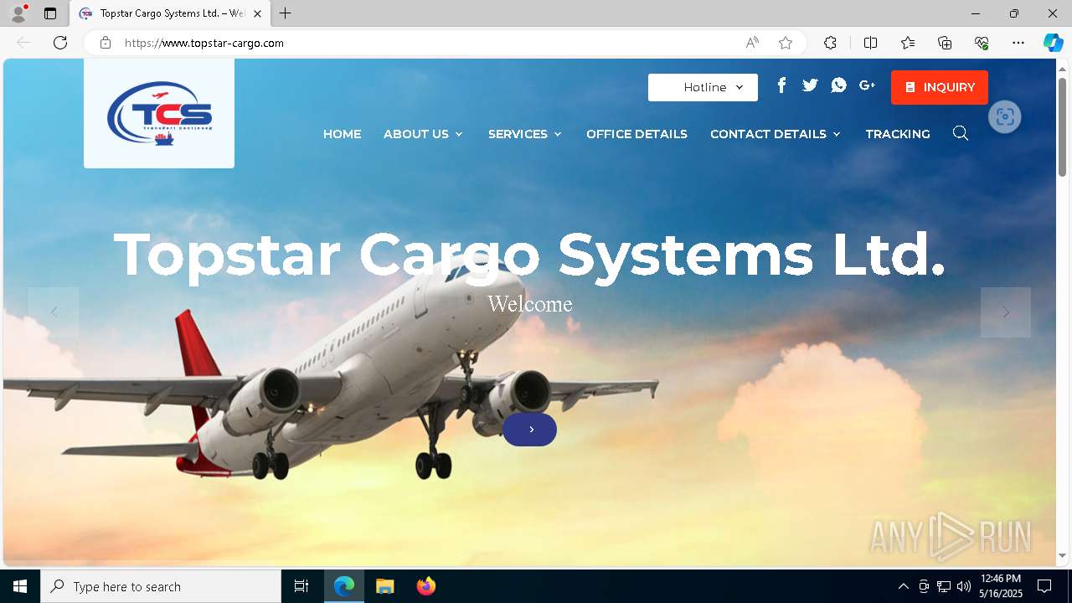The image size is (1072, 603).
Task: Open Collections in Edge toolbar
Action: point(945,43)
